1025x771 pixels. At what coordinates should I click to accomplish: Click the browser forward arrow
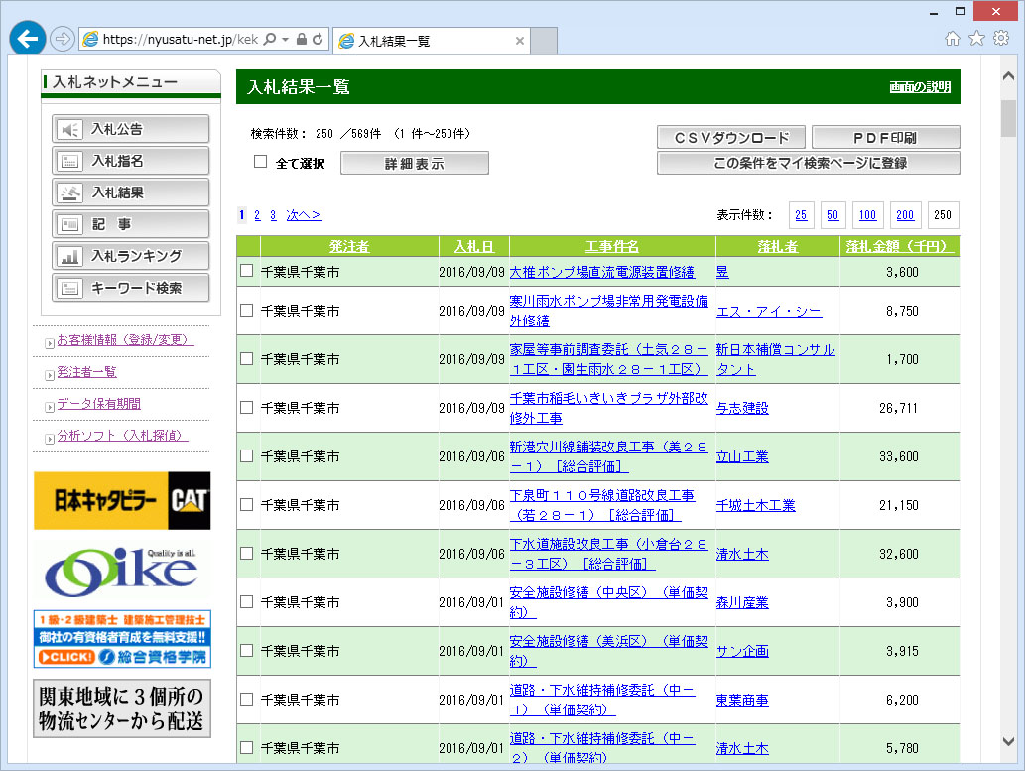pos(63,40)
